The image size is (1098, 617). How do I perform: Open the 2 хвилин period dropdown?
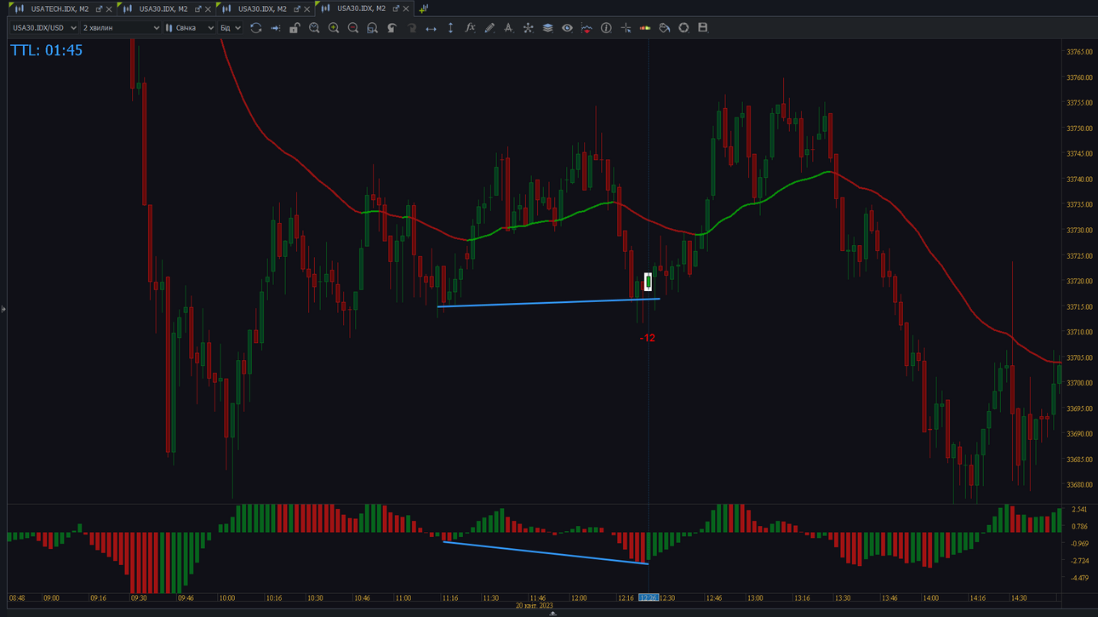pyautogui.click(x=121, y=28)
